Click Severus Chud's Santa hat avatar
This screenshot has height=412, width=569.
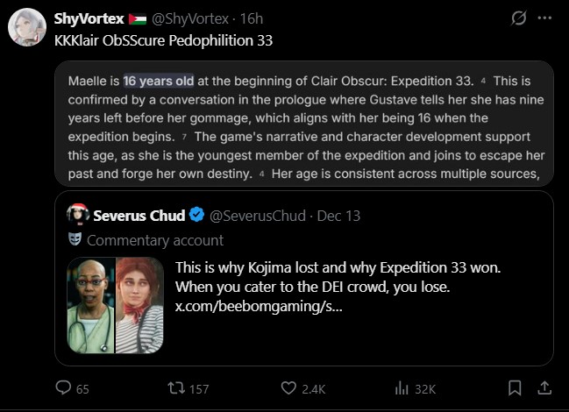pyautogui.click(x=76, y=216)
